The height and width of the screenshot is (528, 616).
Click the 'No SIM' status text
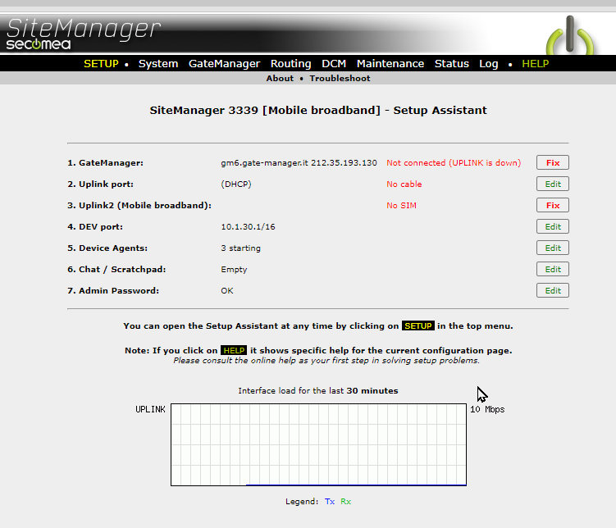[401, 205]
